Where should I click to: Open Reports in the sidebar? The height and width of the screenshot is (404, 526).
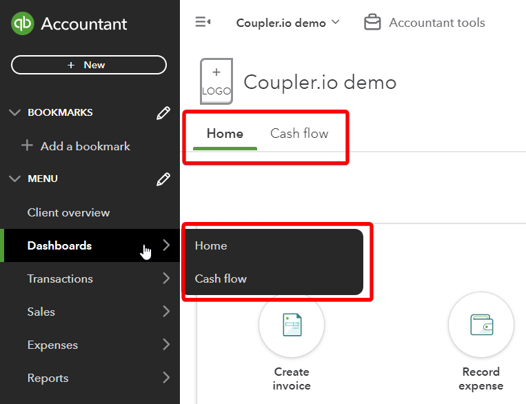click(x=48, y=378)
